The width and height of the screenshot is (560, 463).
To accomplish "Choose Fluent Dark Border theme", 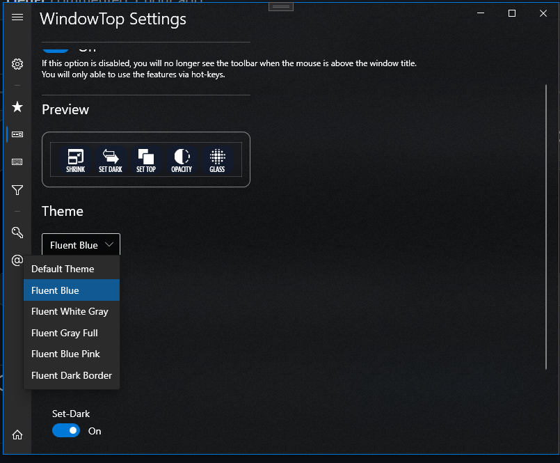I will (71, 375).
